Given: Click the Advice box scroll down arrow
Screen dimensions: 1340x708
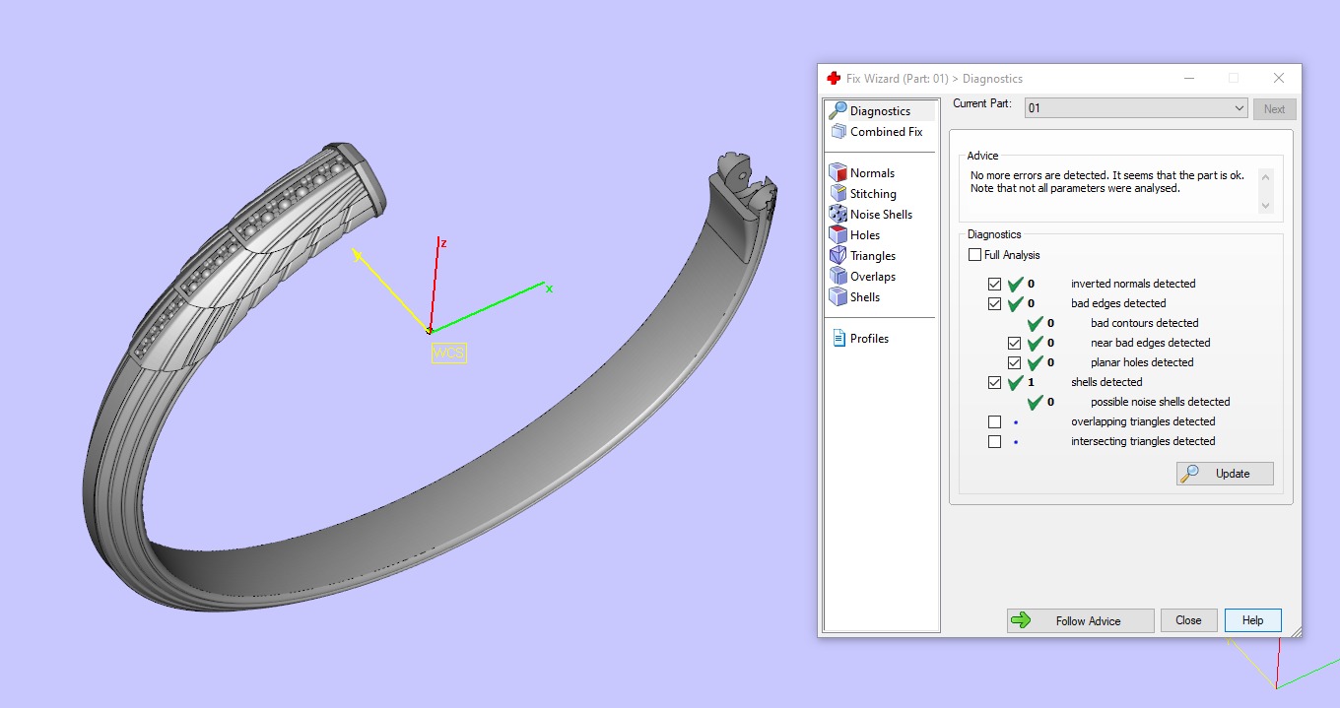Looking at the screenshot, I should click(x=1266, y=206).
